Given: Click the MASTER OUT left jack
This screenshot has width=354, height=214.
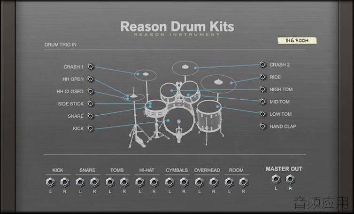Looking at the screenshot, I should [x=276, y=179].
